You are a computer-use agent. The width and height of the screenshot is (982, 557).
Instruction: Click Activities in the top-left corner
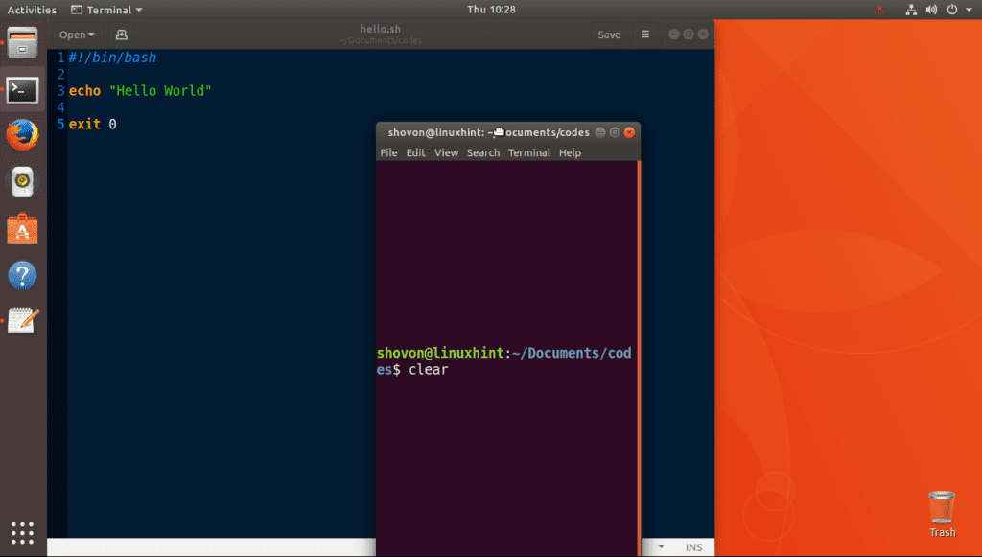pyautogui.click(x=32, y=10)
